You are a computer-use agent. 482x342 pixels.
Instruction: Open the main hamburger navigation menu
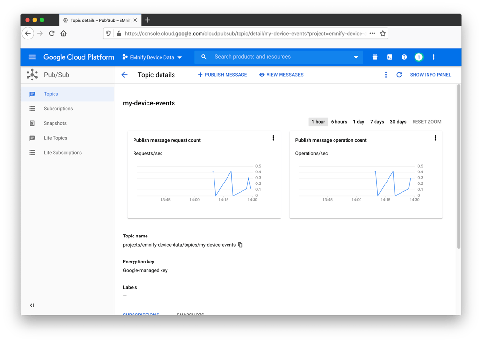pyautogui.click(x=32, y=57)
